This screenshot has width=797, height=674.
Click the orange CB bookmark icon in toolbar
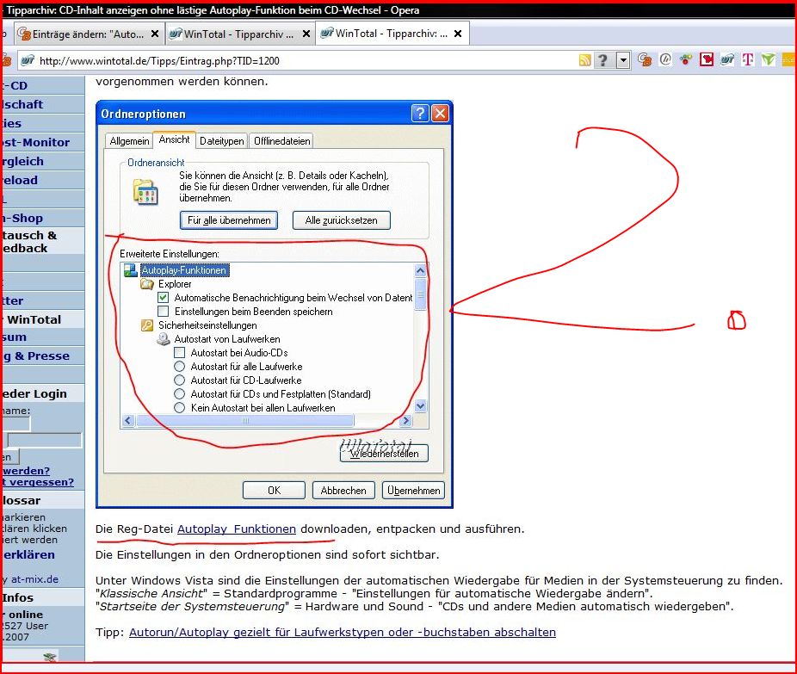point(645,60)
